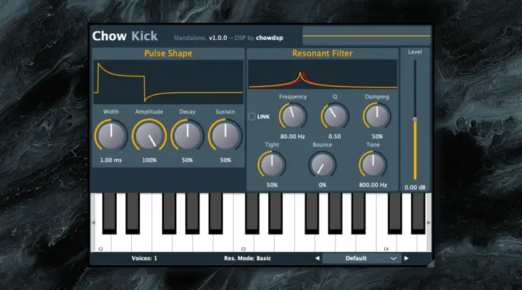
Task: Click the Tight knob
Action: 271,165
